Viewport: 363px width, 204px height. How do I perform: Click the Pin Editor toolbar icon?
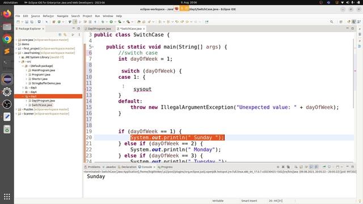pyautogui.click(x=206, y=22)
